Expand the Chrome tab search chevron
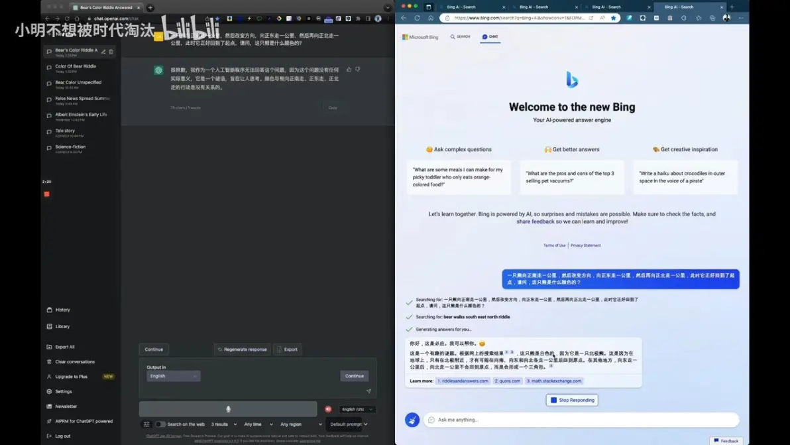The width and height of the screenshot is (790, 445). pos(388,7)
